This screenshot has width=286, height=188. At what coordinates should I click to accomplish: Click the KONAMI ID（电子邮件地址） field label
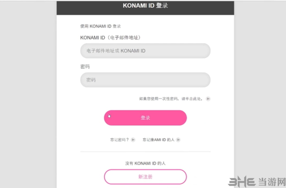tap(111, 38)
